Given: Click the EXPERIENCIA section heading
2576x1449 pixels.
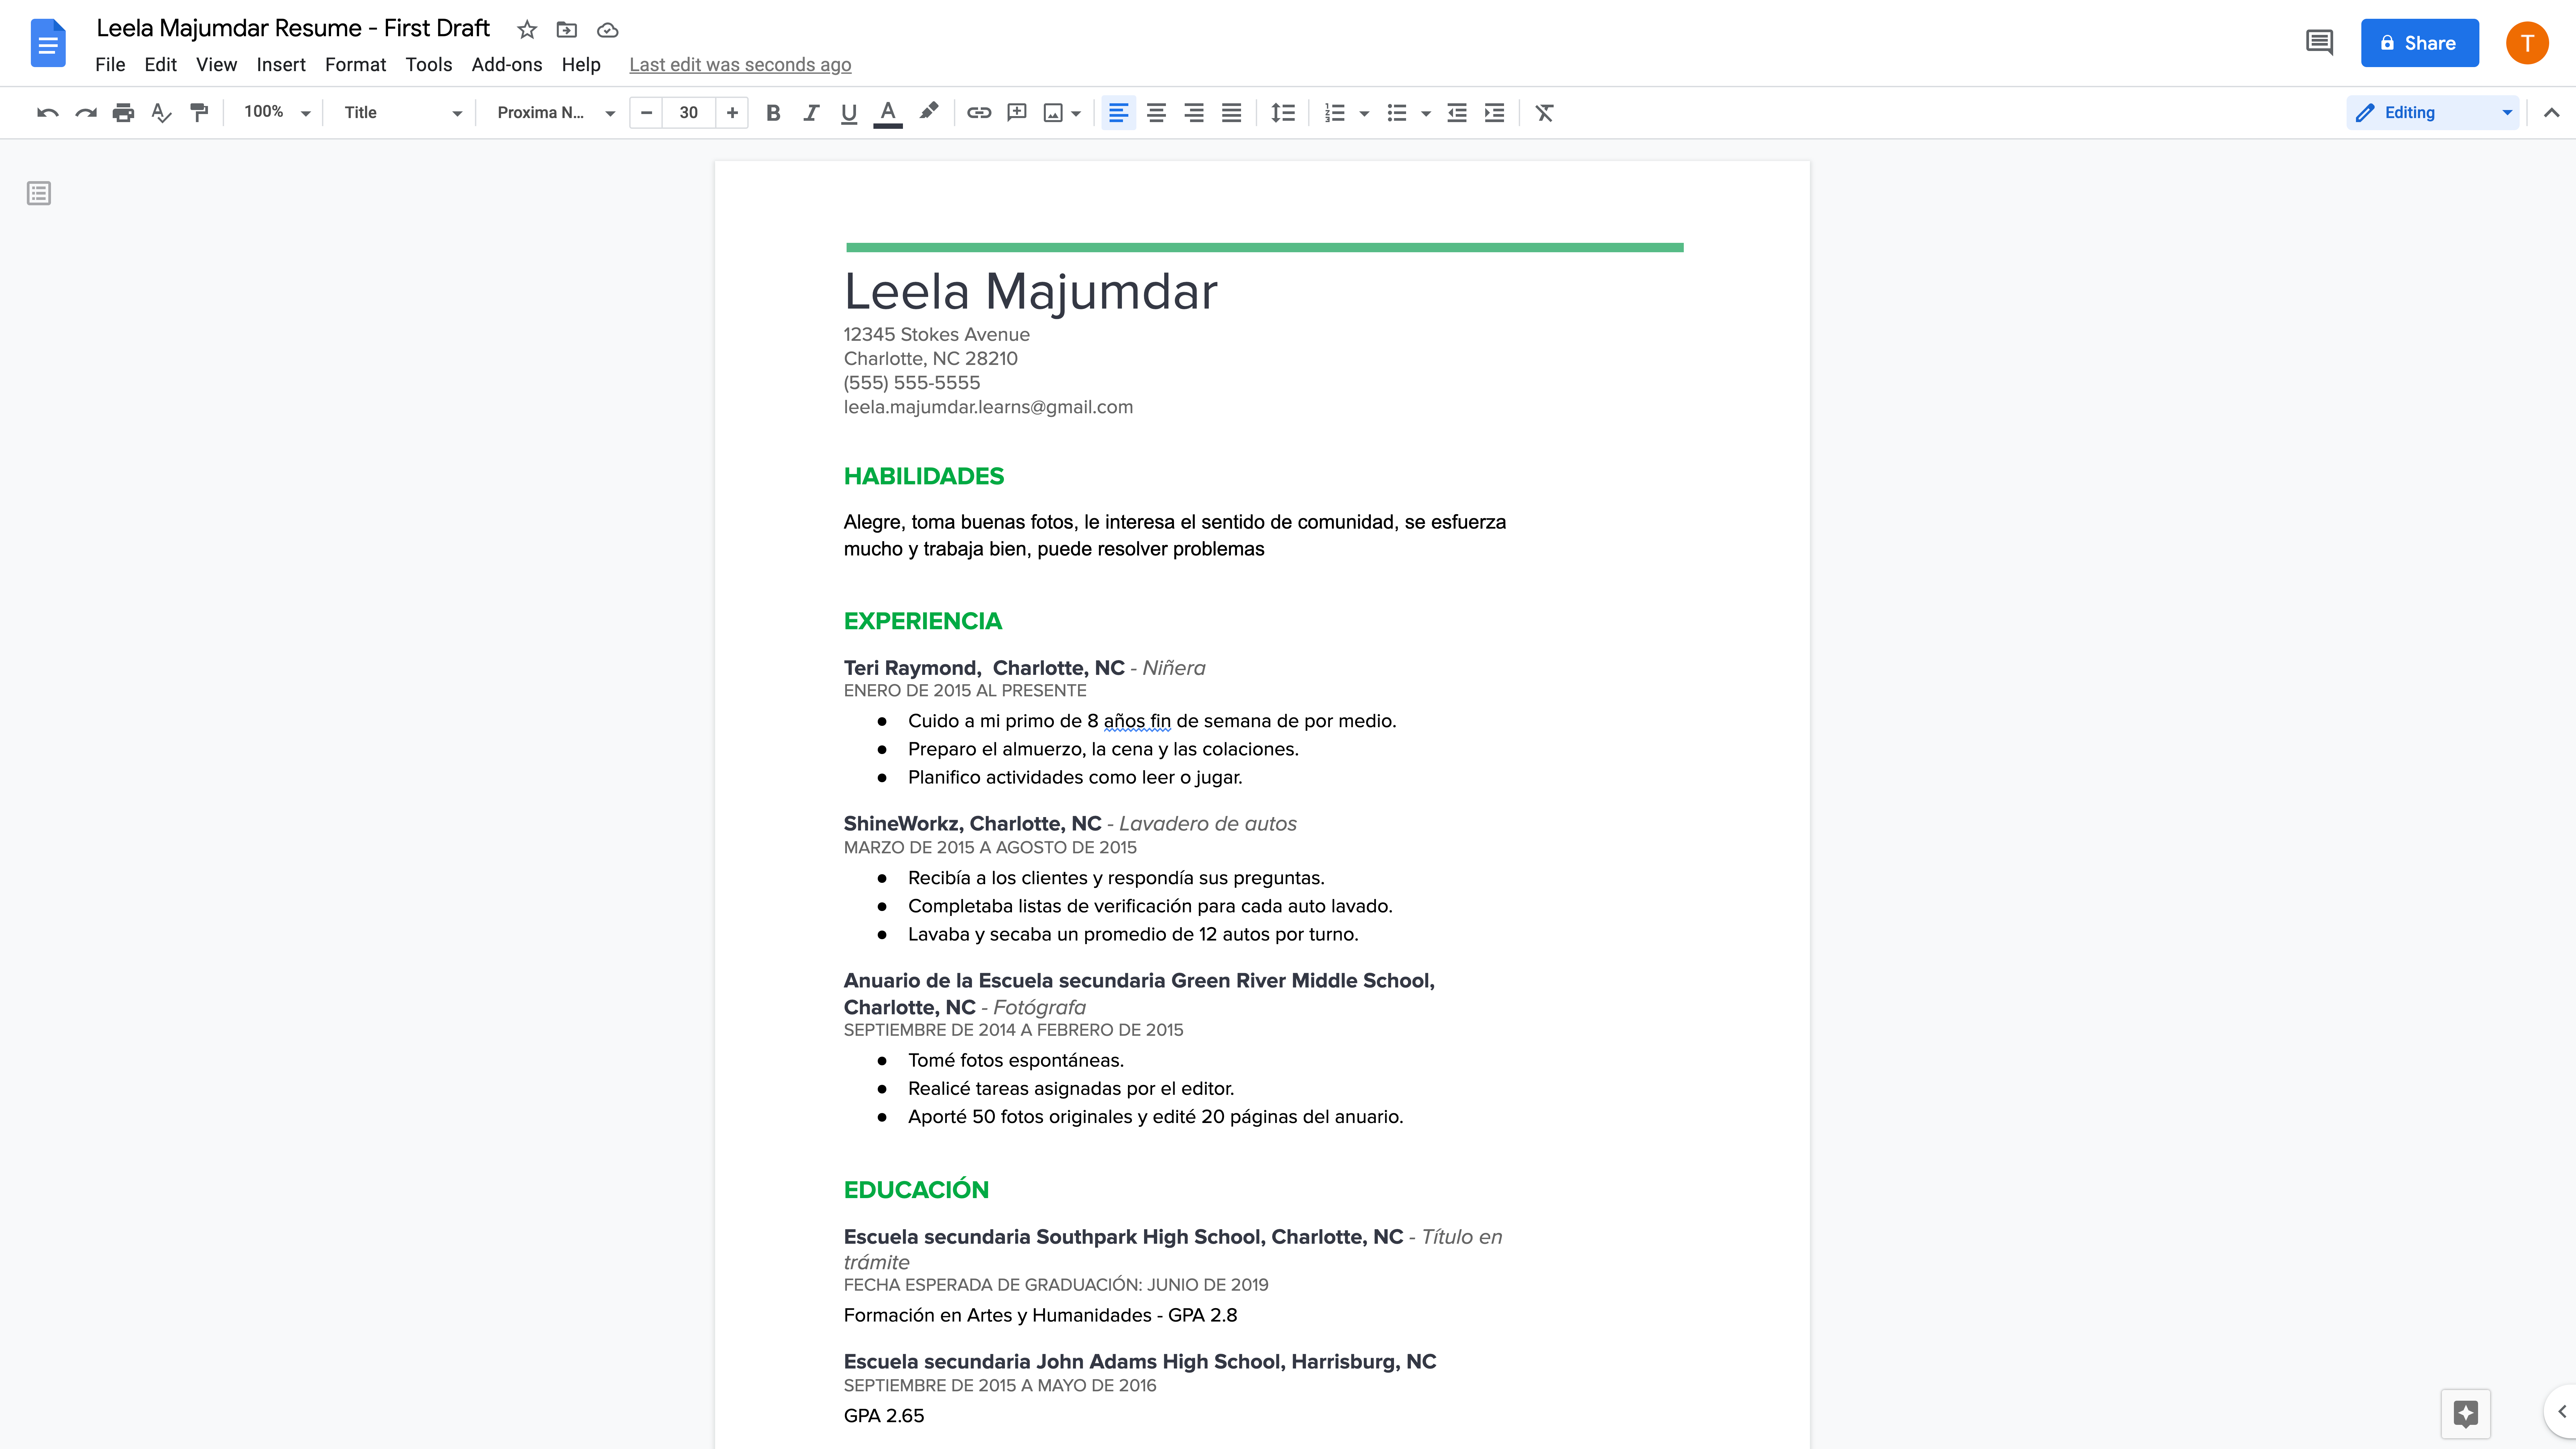Looking at the screenshot, I should coord(923,622).
